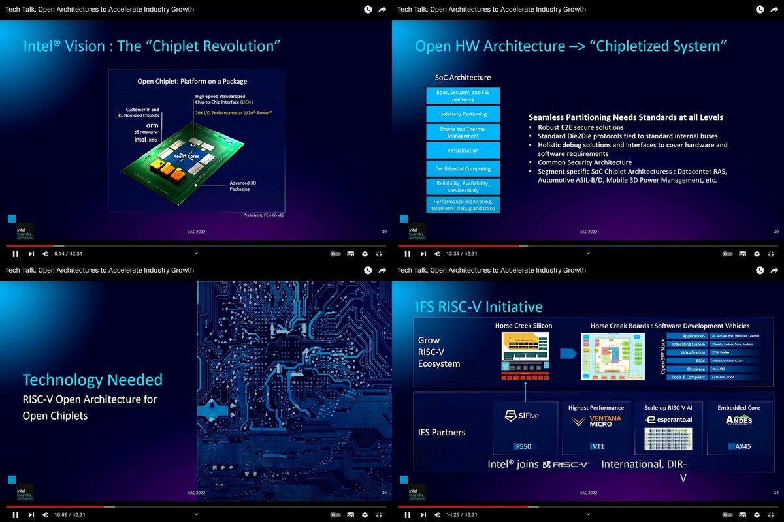This screenshot has height=522, width=784.
Task: Open video title above Technology Needed slide
Action: click(99, 270)
